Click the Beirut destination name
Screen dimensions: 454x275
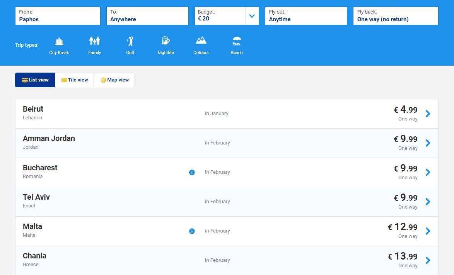coord(33,109)
